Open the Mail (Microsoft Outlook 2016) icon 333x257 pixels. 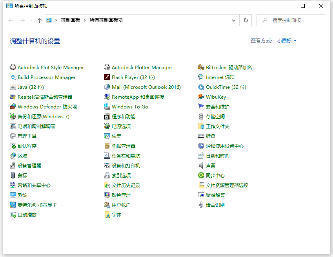coord(107,87)
